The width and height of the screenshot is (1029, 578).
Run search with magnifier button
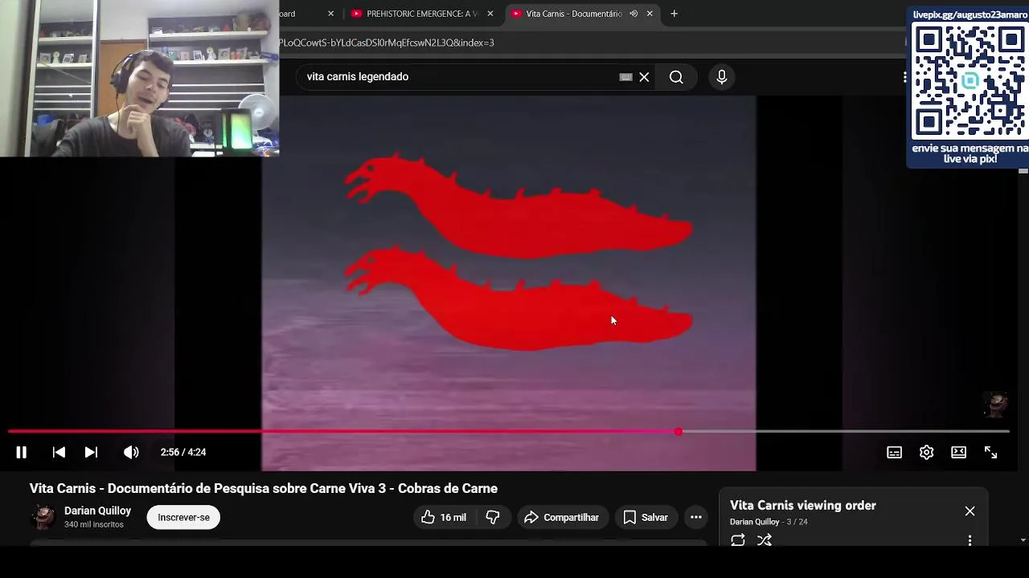[676, 77]
